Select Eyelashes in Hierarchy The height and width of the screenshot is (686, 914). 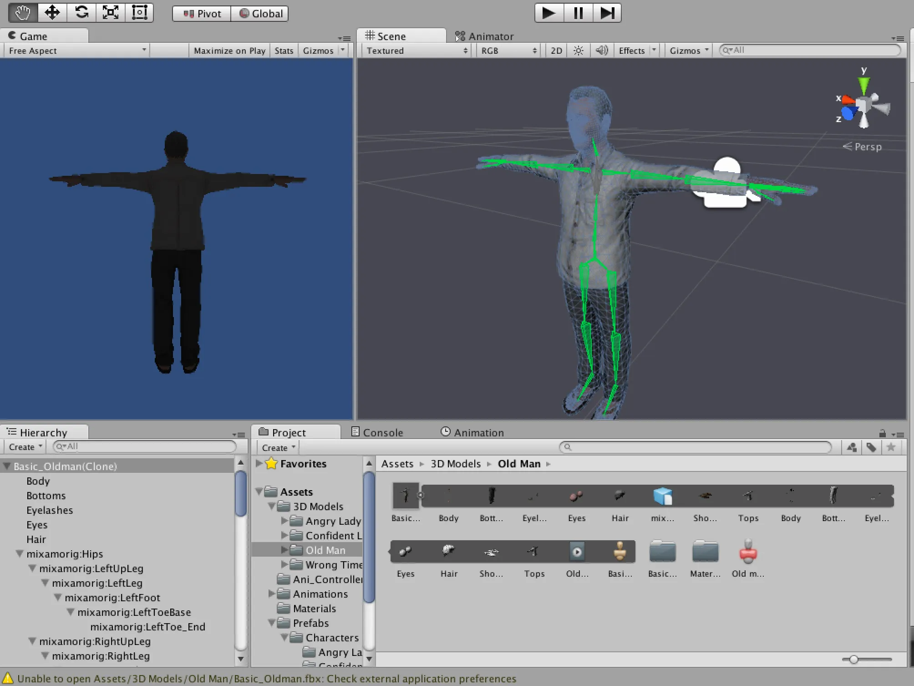coord(50,510)
